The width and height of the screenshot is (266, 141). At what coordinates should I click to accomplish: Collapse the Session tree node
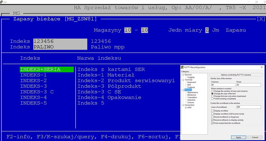(x=183, y=75)
